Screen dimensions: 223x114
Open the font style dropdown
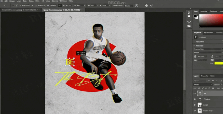point(208,52)
